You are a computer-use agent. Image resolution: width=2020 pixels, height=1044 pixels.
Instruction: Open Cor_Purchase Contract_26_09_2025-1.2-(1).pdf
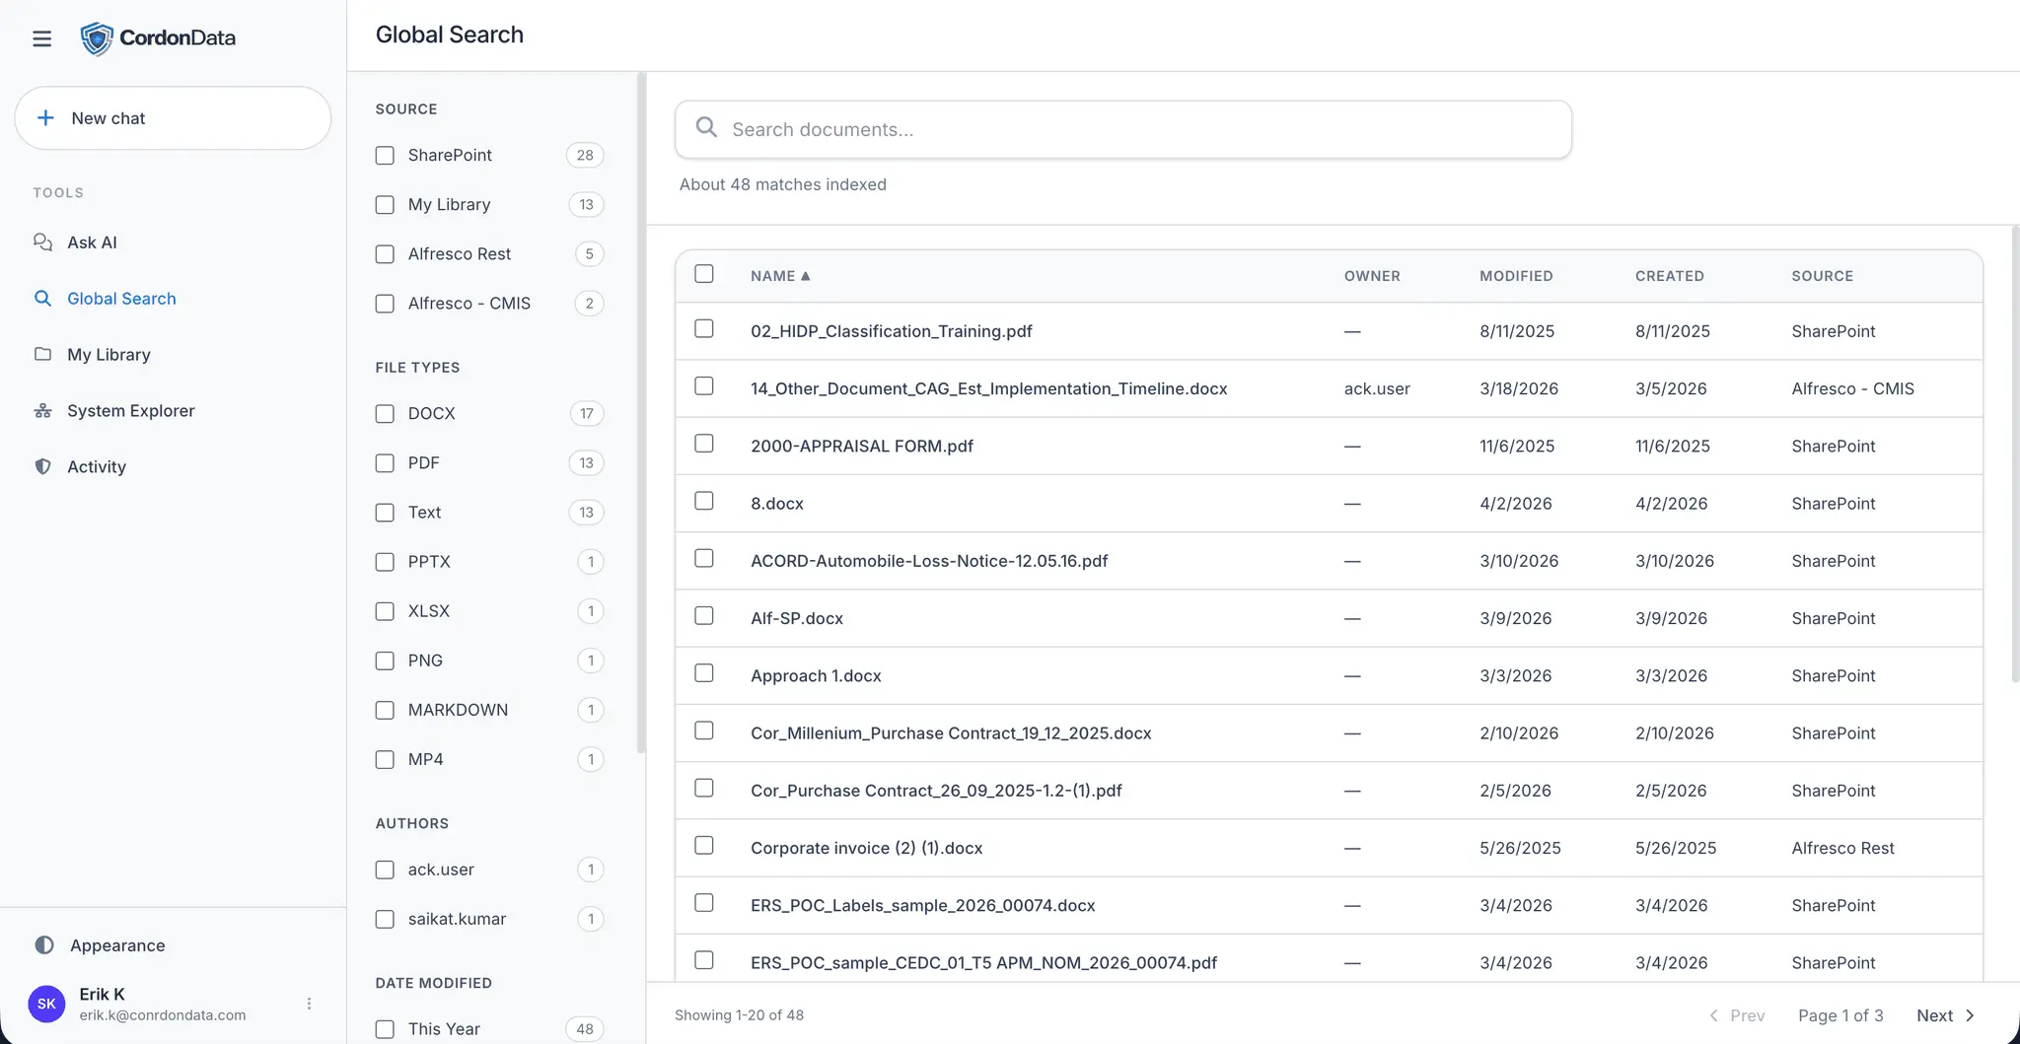tap(936, 791)
